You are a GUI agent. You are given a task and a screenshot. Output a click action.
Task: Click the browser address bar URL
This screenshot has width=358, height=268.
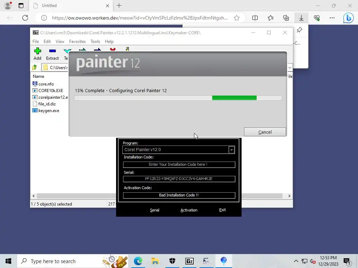point(140,18)
